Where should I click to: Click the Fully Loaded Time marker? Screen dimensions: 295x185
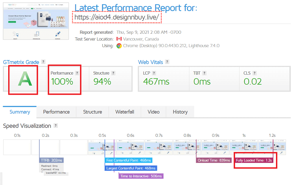click(x=254, y=160)
